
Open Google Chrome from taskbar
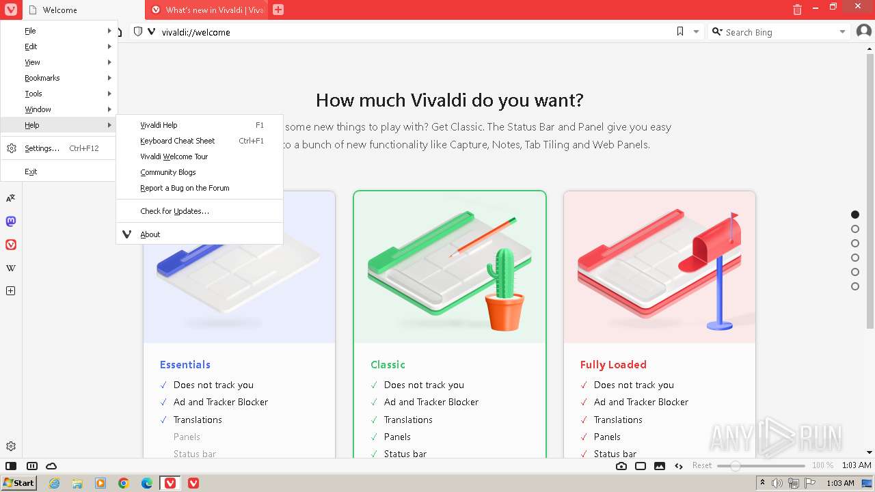pyautogui.click(x=124, y=483)
